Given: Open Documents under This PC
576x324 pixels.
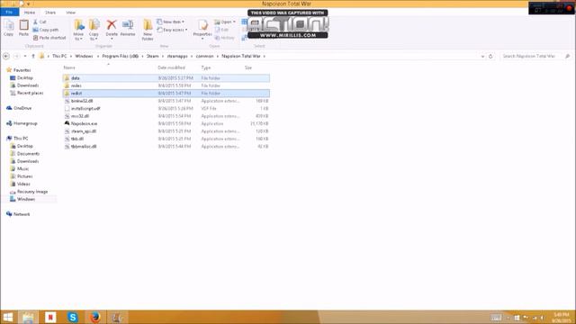Looking at the screenshot, I should pos(28,154).
